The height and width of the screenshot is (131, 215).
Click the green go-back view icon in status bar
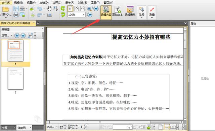(x=149, y=127)
